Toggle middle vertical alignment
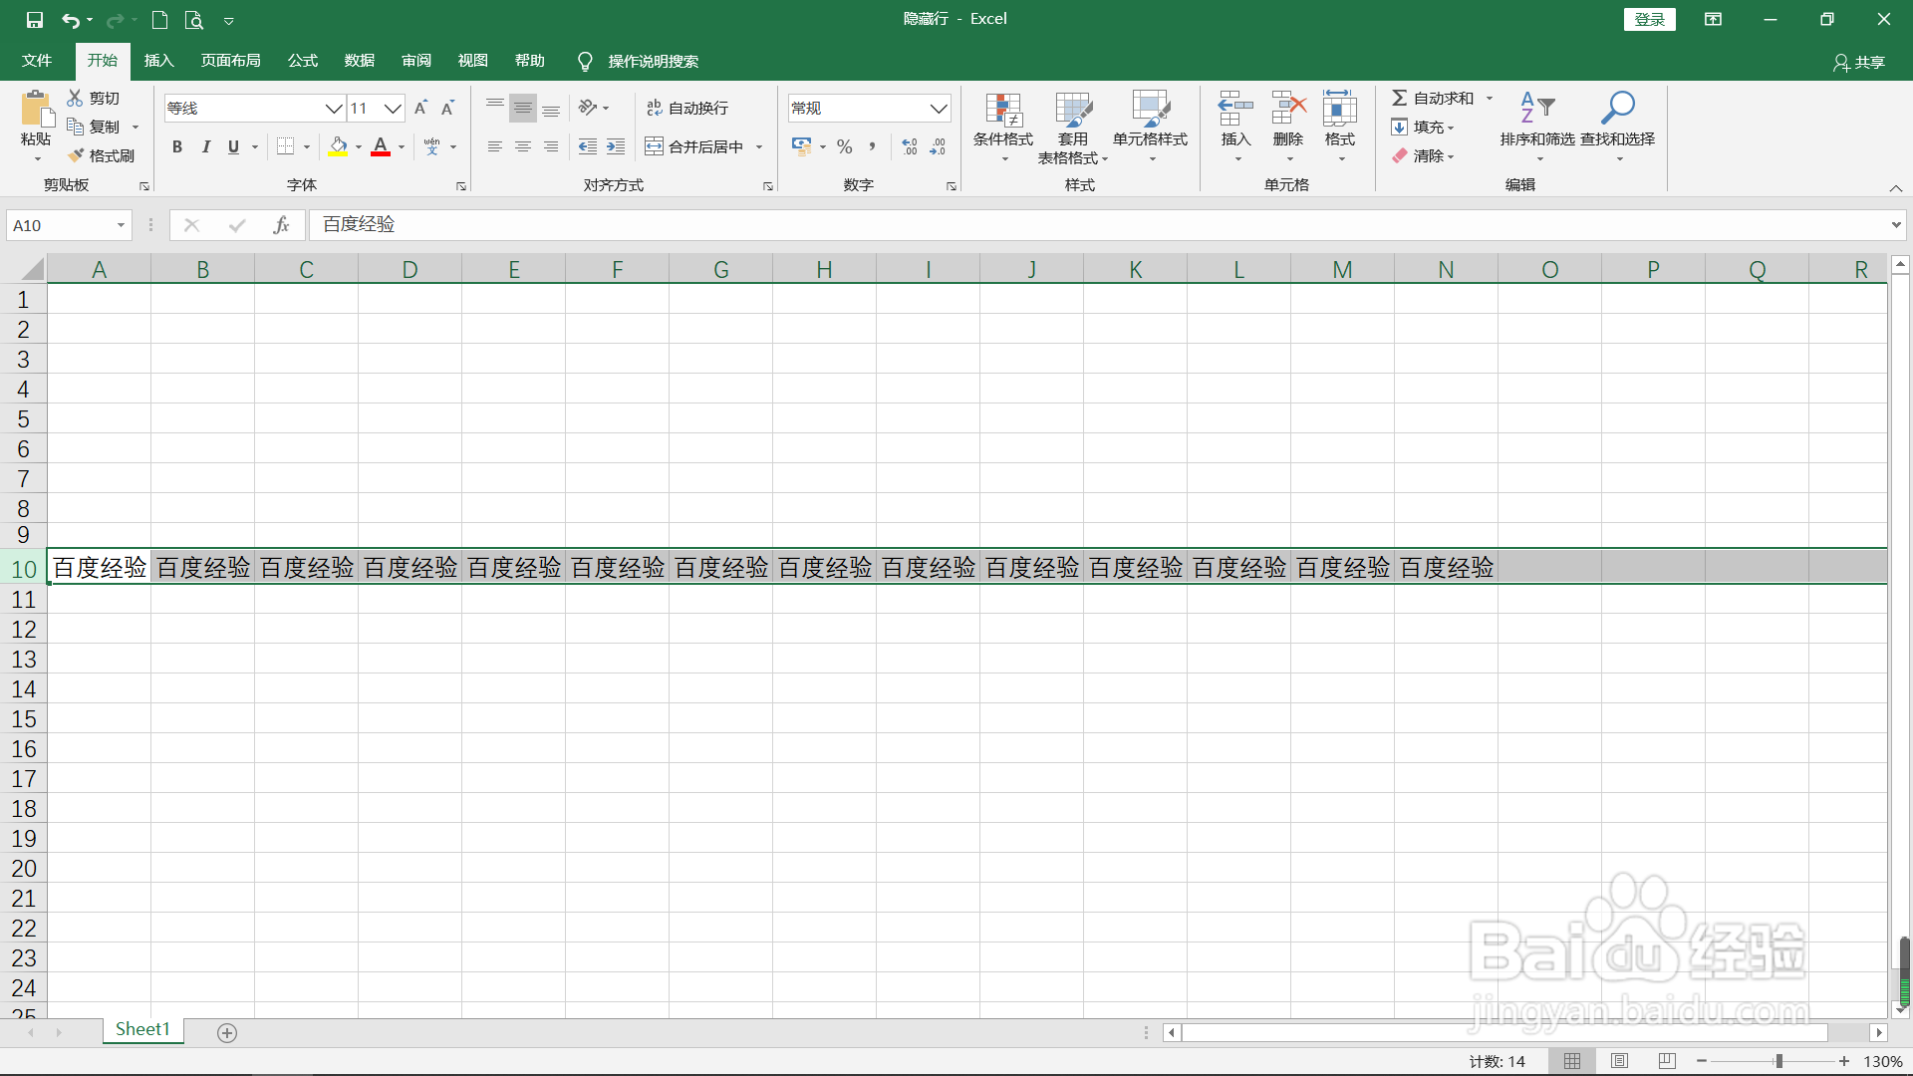 [x=523, y=108]
